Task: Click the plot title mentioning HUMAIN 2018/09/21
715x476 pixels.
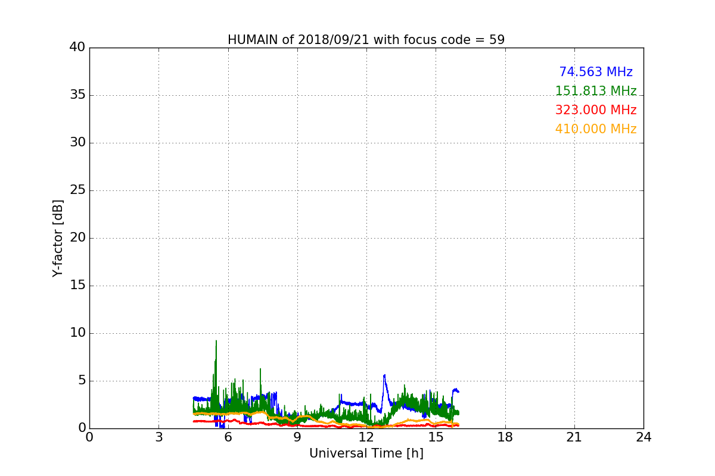Action: tap(366, 40)
